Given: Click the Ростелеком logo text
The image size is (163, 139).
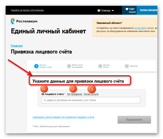Looking at the screenshot, I should (27, 21).
